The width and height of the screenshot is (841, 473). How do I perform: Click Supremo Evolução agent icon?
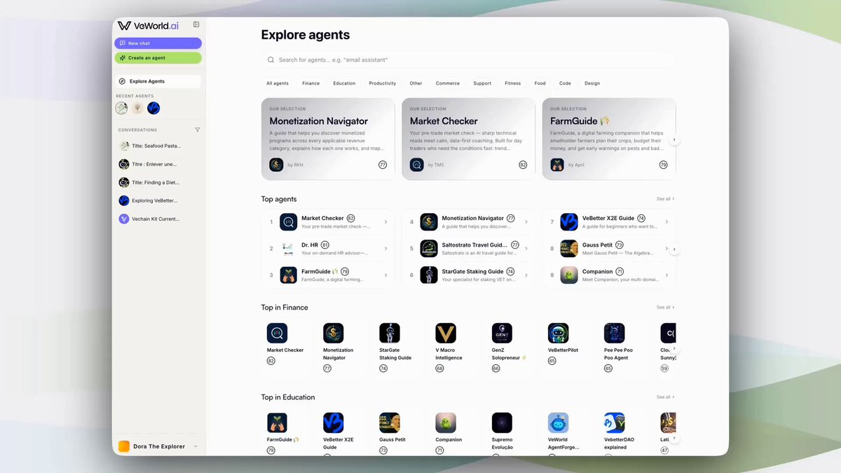[502, 423]
